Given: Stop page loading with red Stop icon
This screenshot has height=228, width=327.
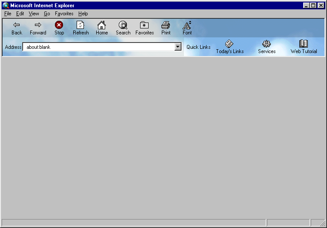Looking at the screenshot, I should point(59,28).
